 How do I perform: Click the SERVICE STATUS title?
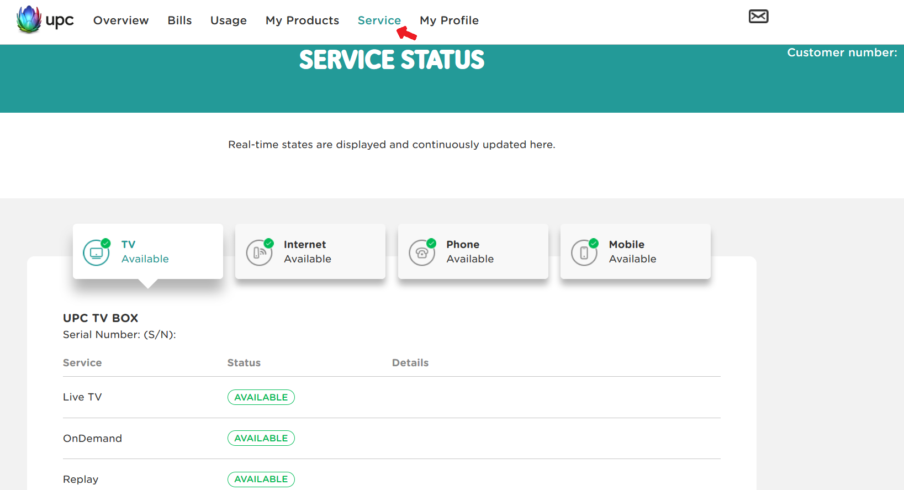(392, 60)
